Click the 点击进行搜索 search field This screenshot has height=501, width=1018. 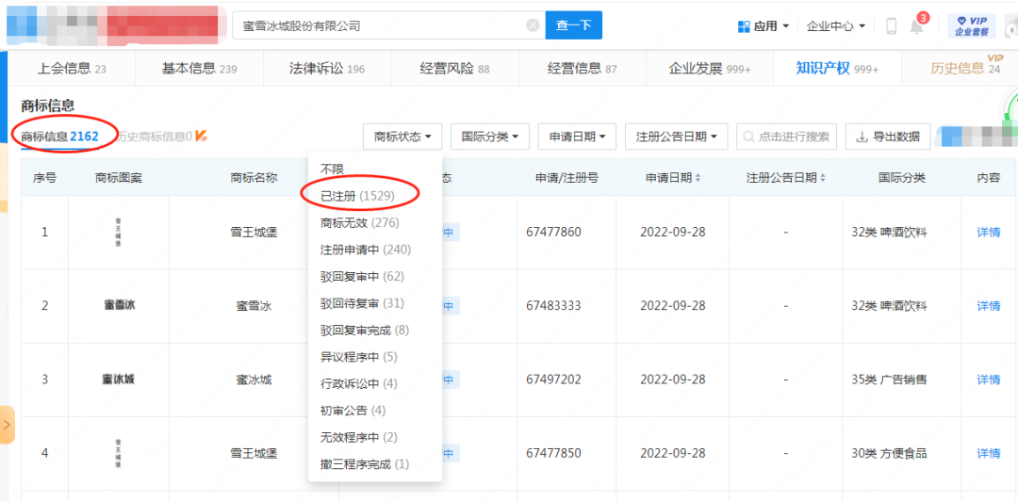coord(786,137)
